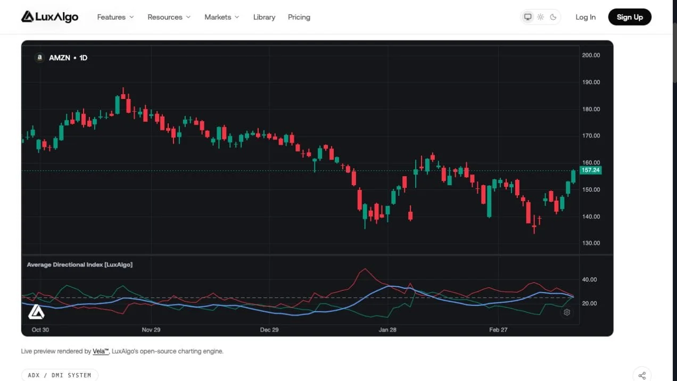Click the 170.00 price axis label
The height and width of the screenshot is (381, 677).
[x=591, y=136]
